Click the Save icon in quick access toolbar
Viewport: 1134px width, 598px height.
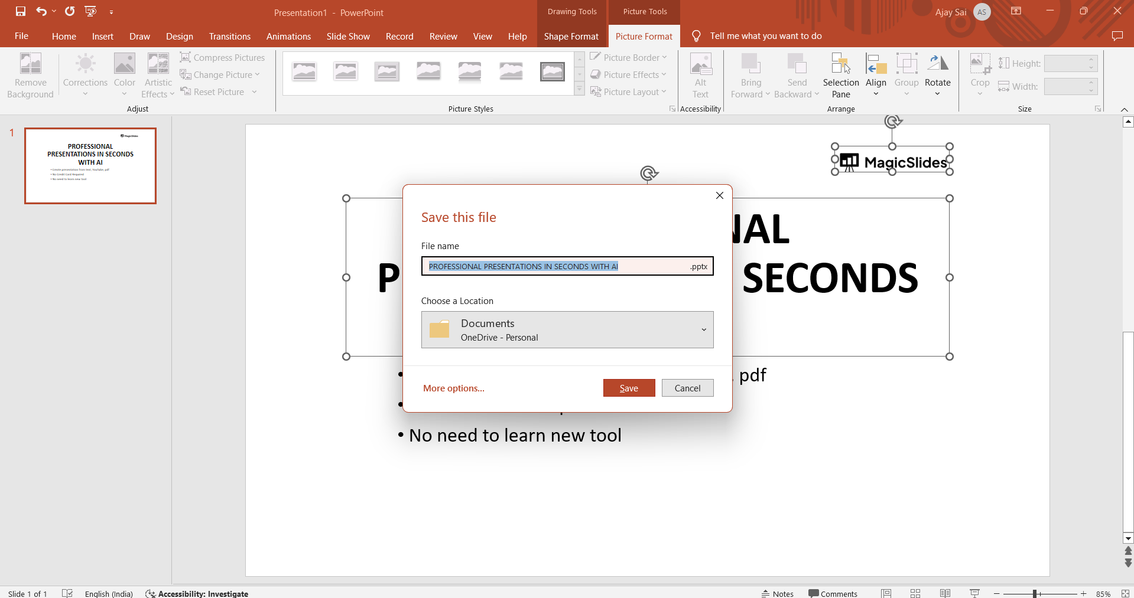click(21, 11)
